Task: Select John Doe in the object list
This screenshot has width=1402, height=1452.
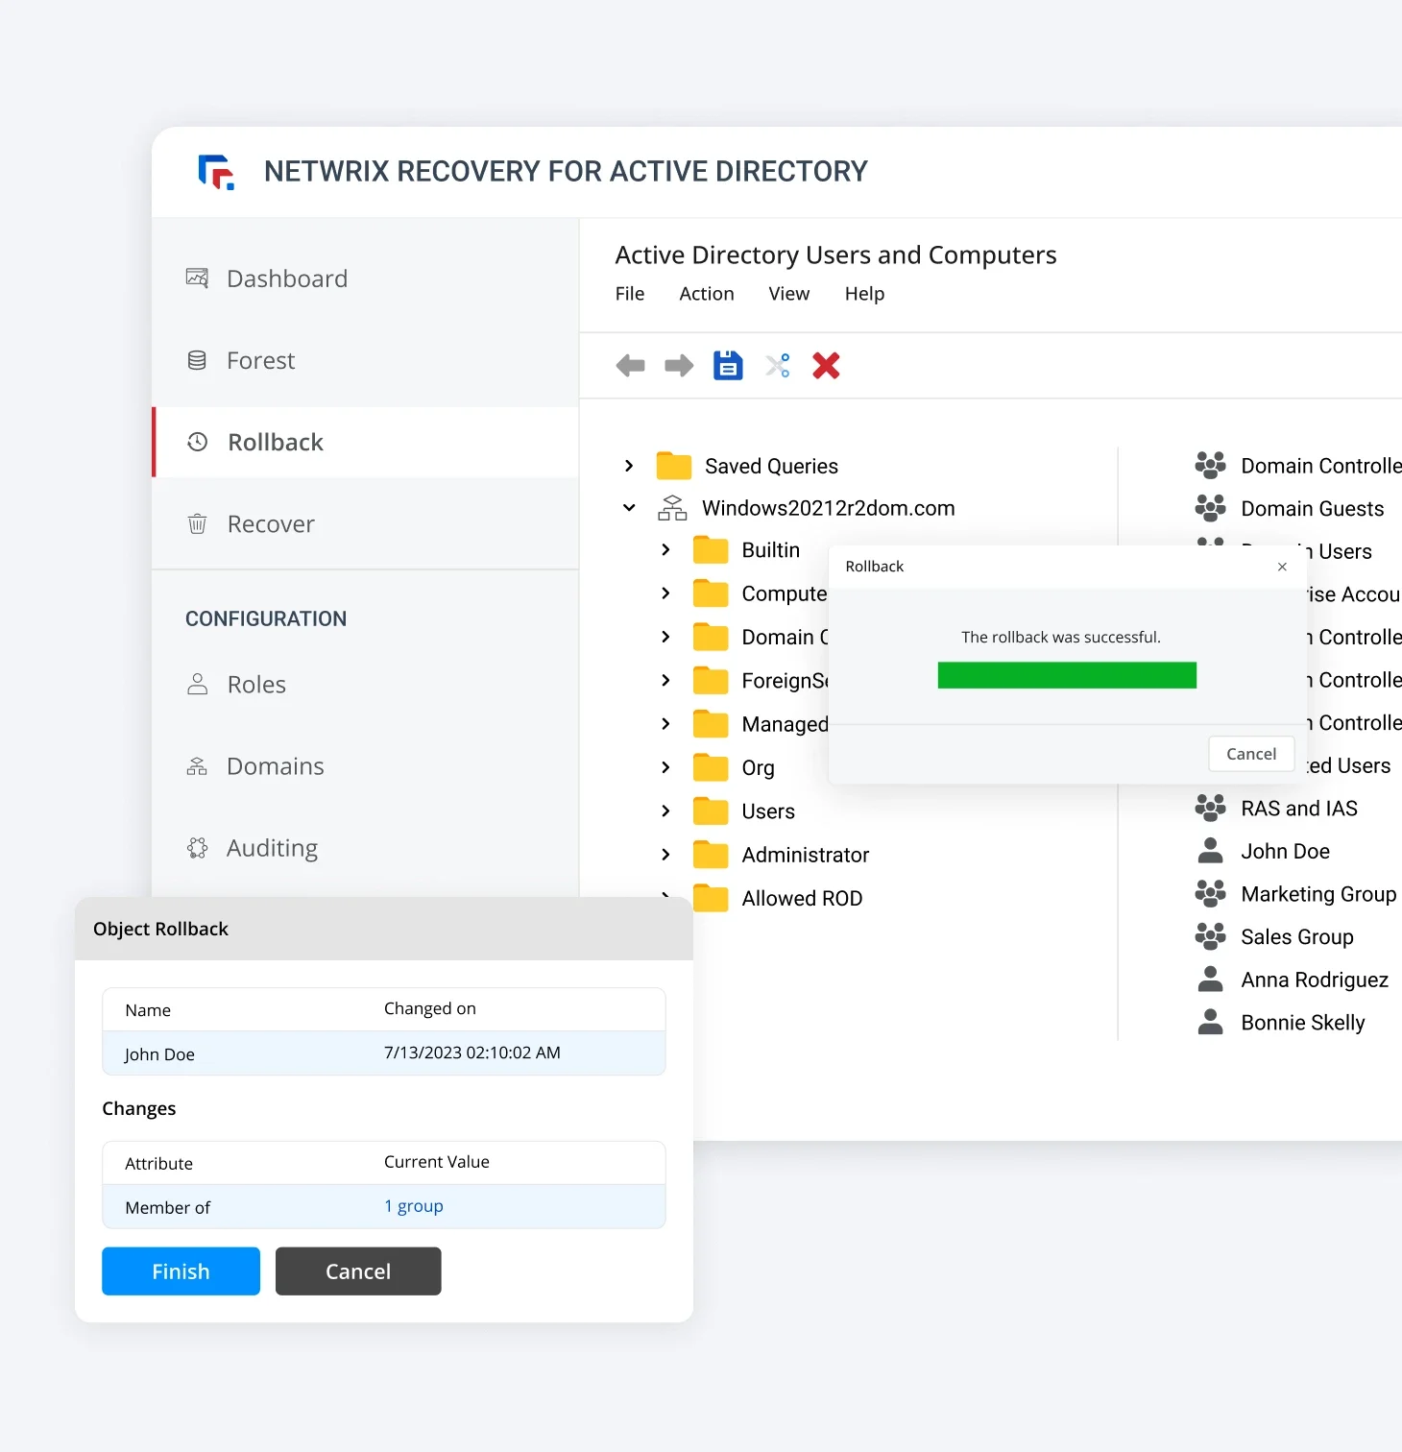Action: click(x=1285, y=852)
